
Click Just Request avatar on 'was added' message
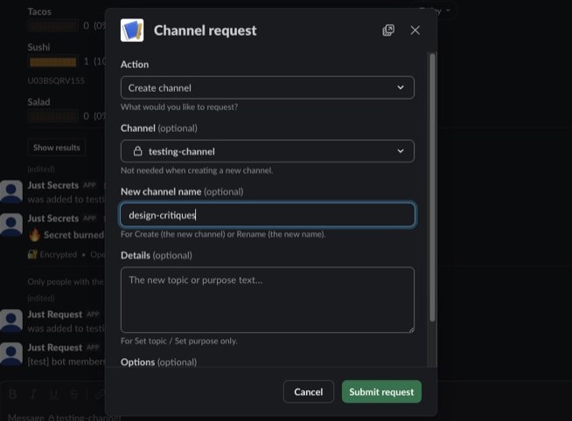tap(11, 321)
